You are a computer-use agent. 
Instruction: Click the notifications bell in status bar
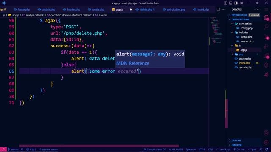pos(267,149)
